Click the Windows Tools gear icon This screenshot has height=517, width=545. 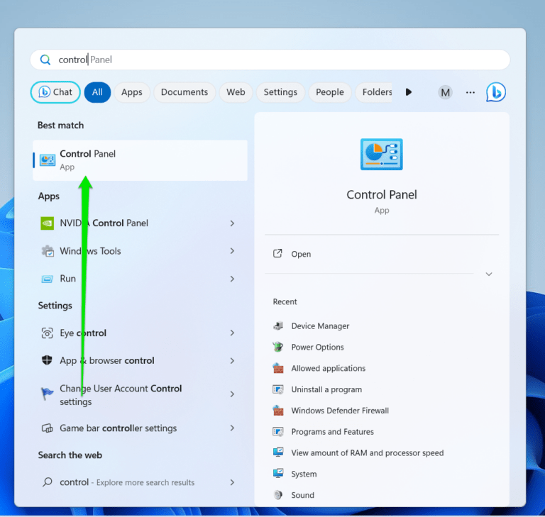(48, 251)
